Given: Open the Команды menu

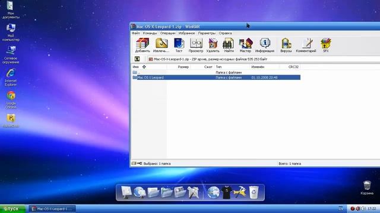Looking at the screenshot, I should (150, 33).
